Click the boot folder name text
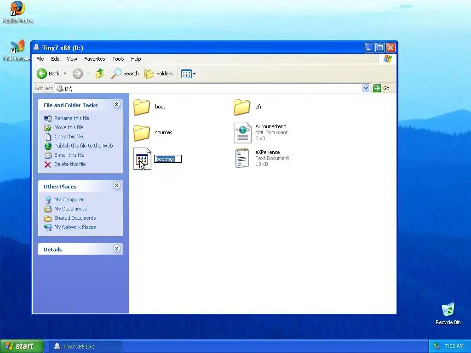 coord(160,107)
